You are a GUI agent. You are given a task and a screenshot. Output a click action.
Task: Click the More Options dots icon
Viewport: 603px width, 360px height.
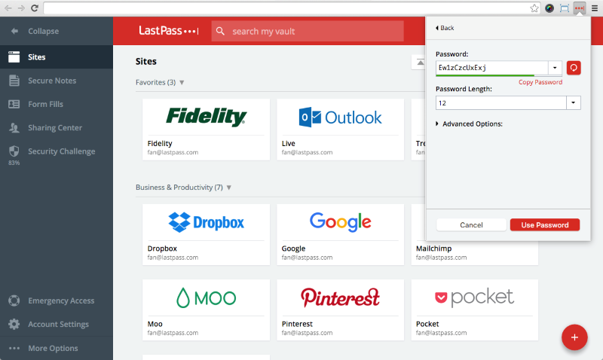(14, 348)
